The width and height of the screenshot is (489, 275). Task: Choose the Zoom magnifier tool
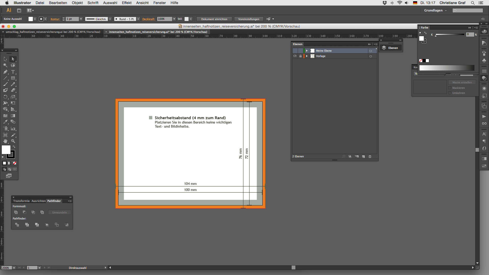(13, 141)
